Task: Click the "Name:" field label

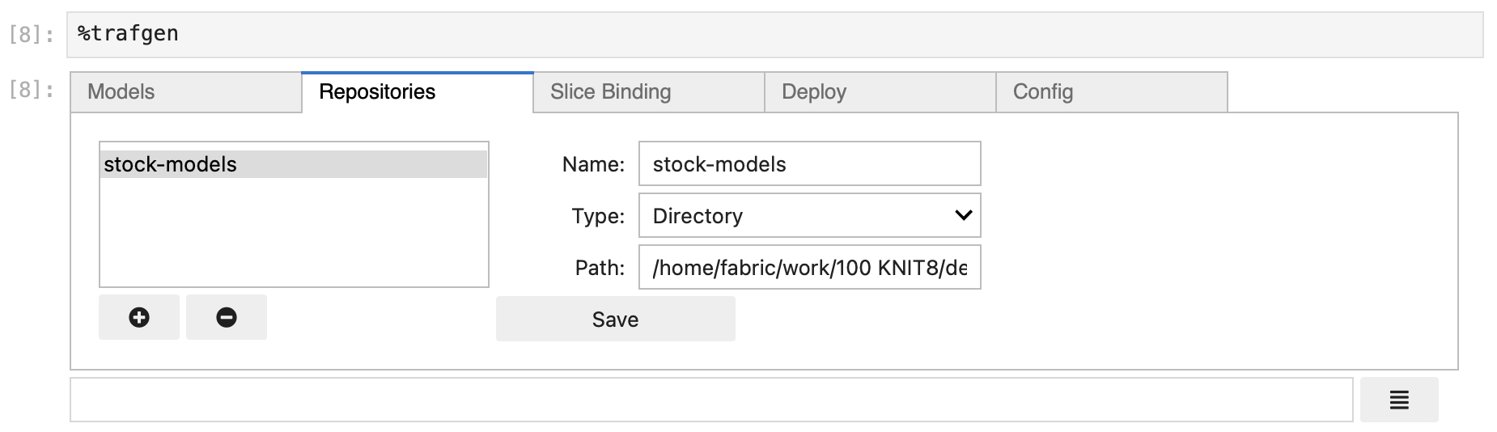Action: 593,165
